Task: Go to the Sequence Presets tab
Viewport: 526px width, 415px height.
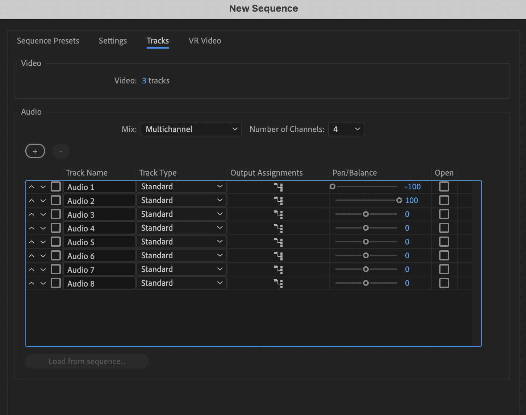Action: click(x=48, y=41)
